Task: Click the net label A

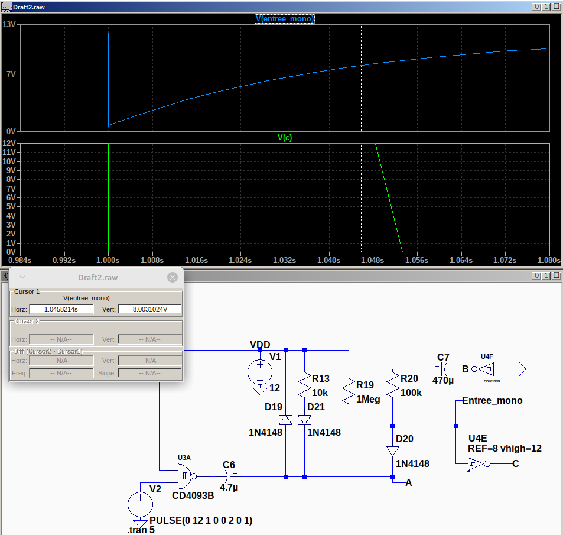Action: (408, 482)
